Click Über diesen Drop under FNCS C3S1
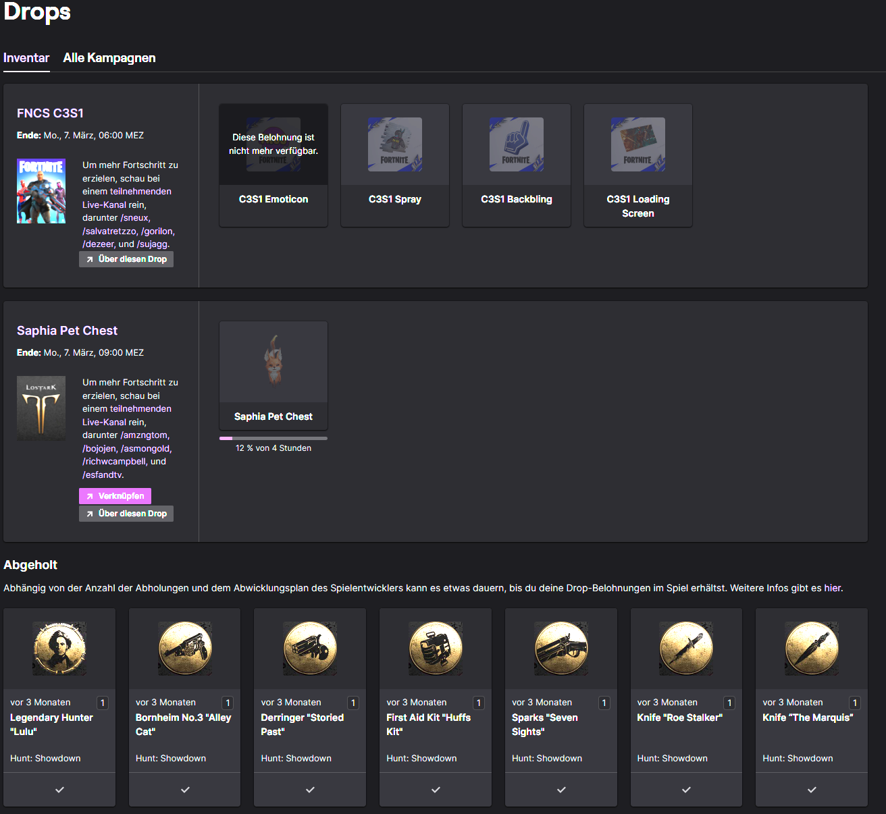Viewport: 886px width, 814px height. [x=126, y=259]
